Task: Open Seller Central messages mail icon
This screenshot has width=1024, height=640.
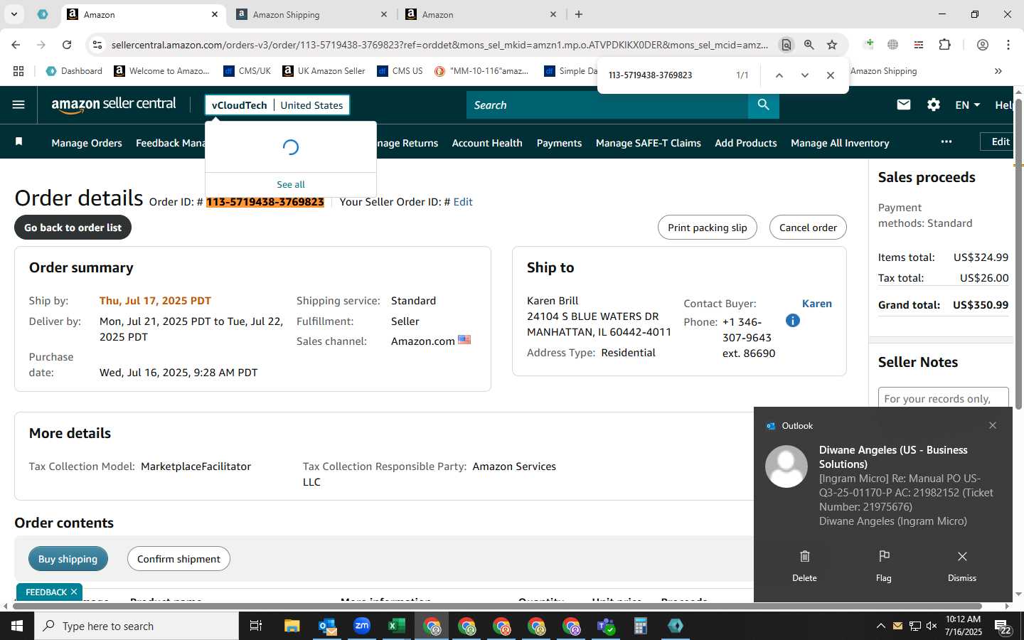Action: (x=904, y=105)
